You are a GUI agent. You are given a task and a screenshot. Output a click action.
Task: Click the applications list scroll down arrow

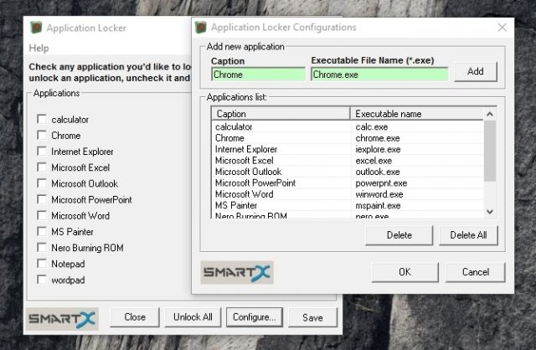click(x=489, y=212)
